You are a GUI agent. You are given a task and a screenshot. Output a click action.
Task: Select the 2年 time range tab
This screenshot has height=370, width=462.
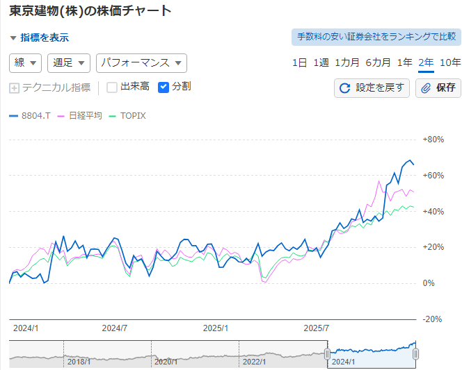tap(426, 62)
